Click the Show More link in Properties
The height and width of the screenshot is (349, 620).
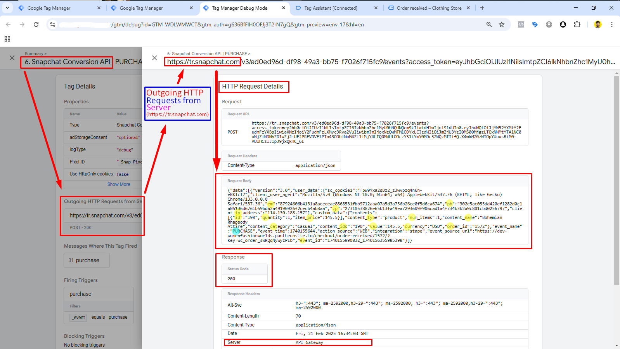[x=119, y=184]
